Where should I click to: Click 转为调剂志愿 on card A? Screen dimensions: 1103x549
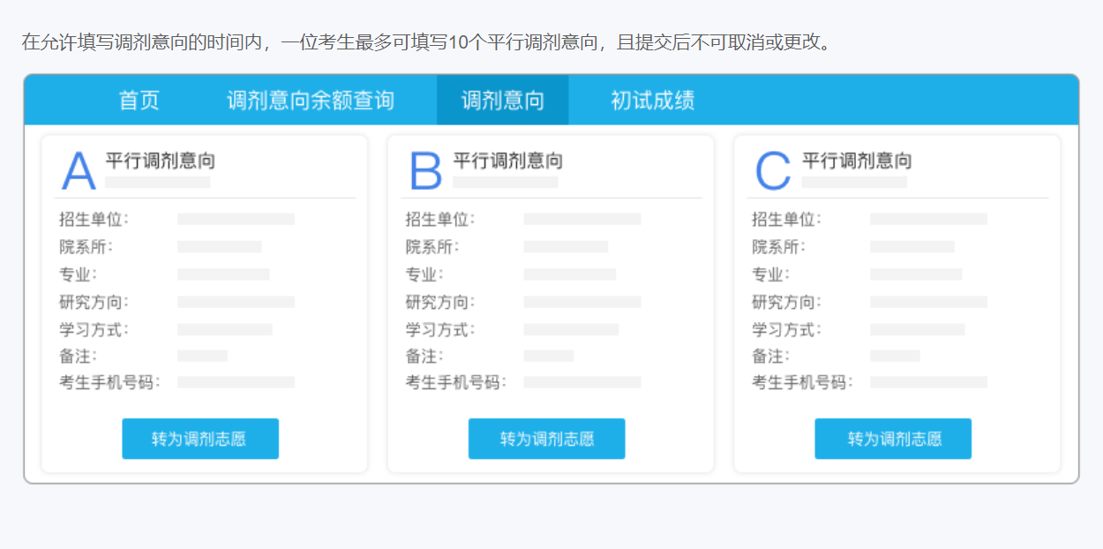click(x=199, y=438)
